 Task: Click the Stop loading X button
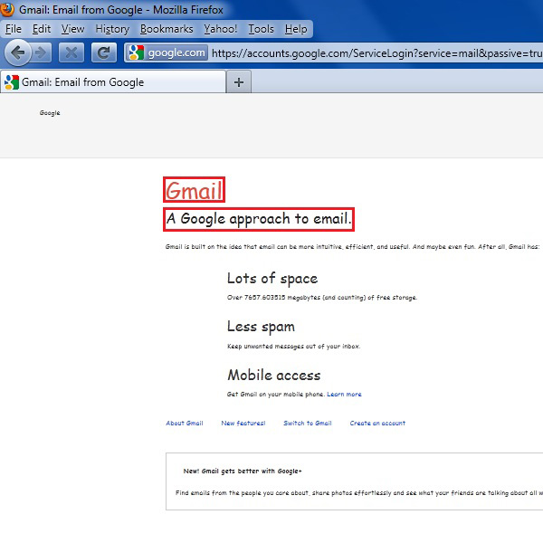click(71, 53)
